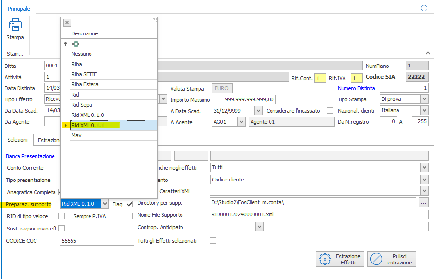Expand the Tutti dropdown arrow
This screenshot has width=434, height=279.
pyautogui.click(x=424, y=167)
